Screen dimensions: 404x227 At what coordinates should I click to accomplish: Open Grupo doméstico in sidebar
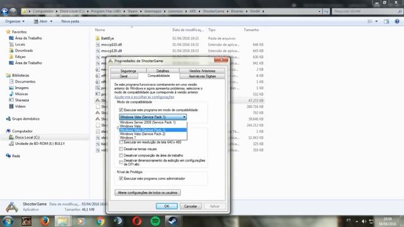[26, 119]
